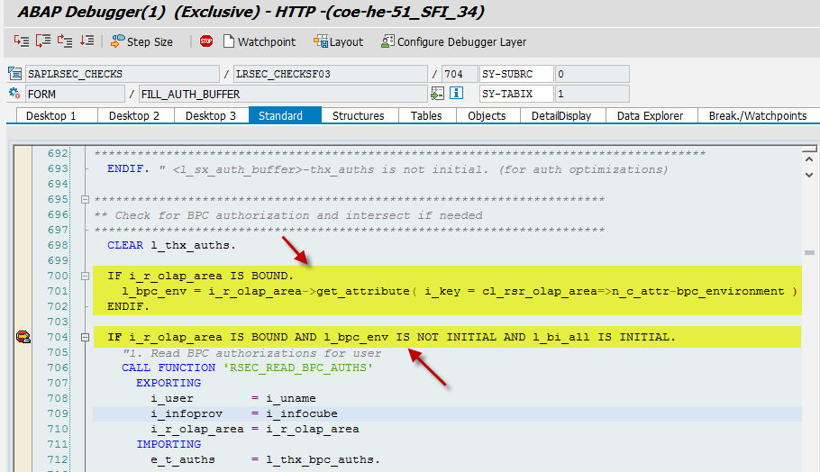The width and height of the screenshot is (820, 472).
Task: Click the FILL_AUTH_BUFFER form name field
Action: click(283, 94)
